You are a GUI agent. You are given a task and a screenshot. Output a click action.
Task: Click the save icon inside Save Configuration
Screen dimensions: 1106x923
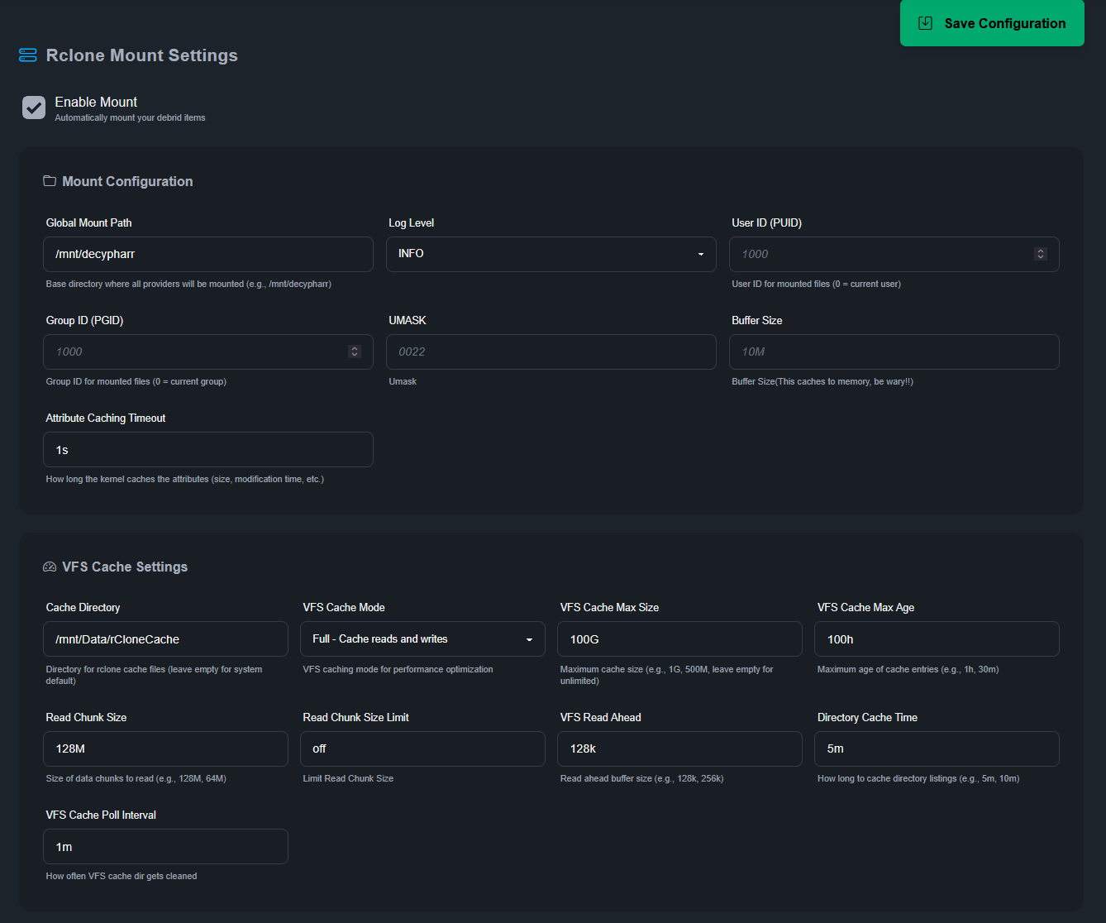point(926,23)
